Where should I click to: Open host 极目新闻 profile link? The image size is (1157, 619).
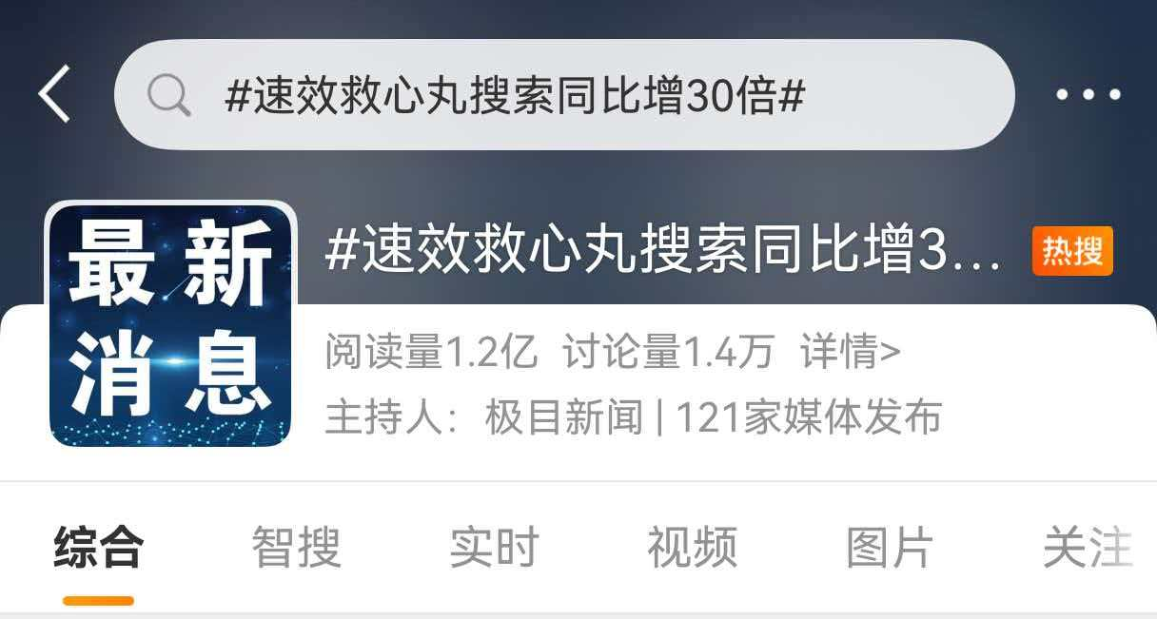564,417
